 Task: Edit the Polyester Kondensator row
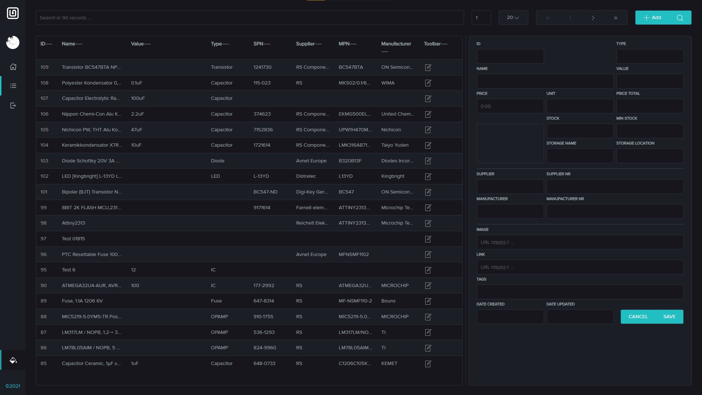(428, 83)
